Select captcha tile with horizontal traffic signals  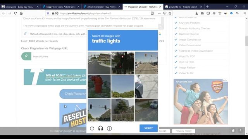99,110
